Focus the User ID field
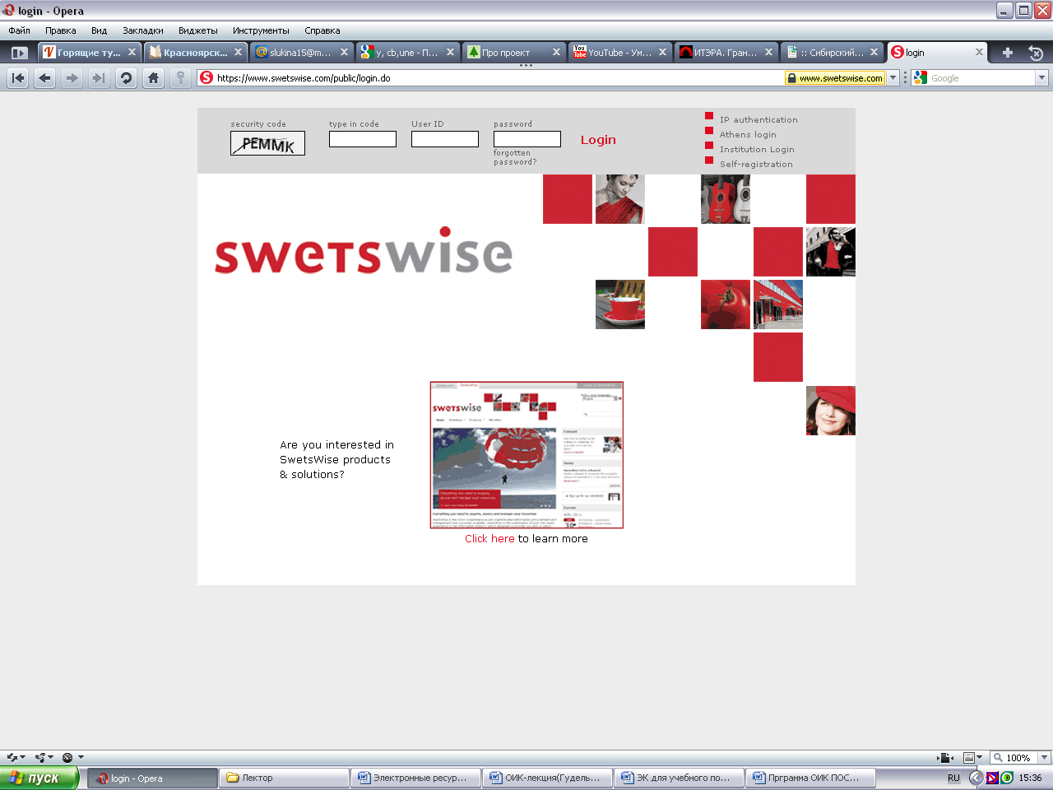The image size is (1053, 790). click(445, 139)
